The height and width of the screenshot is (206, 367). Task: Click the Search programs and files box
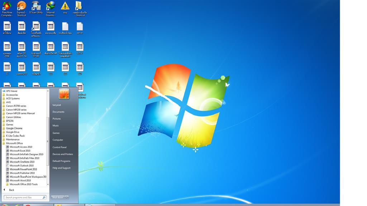click(25, 197)
